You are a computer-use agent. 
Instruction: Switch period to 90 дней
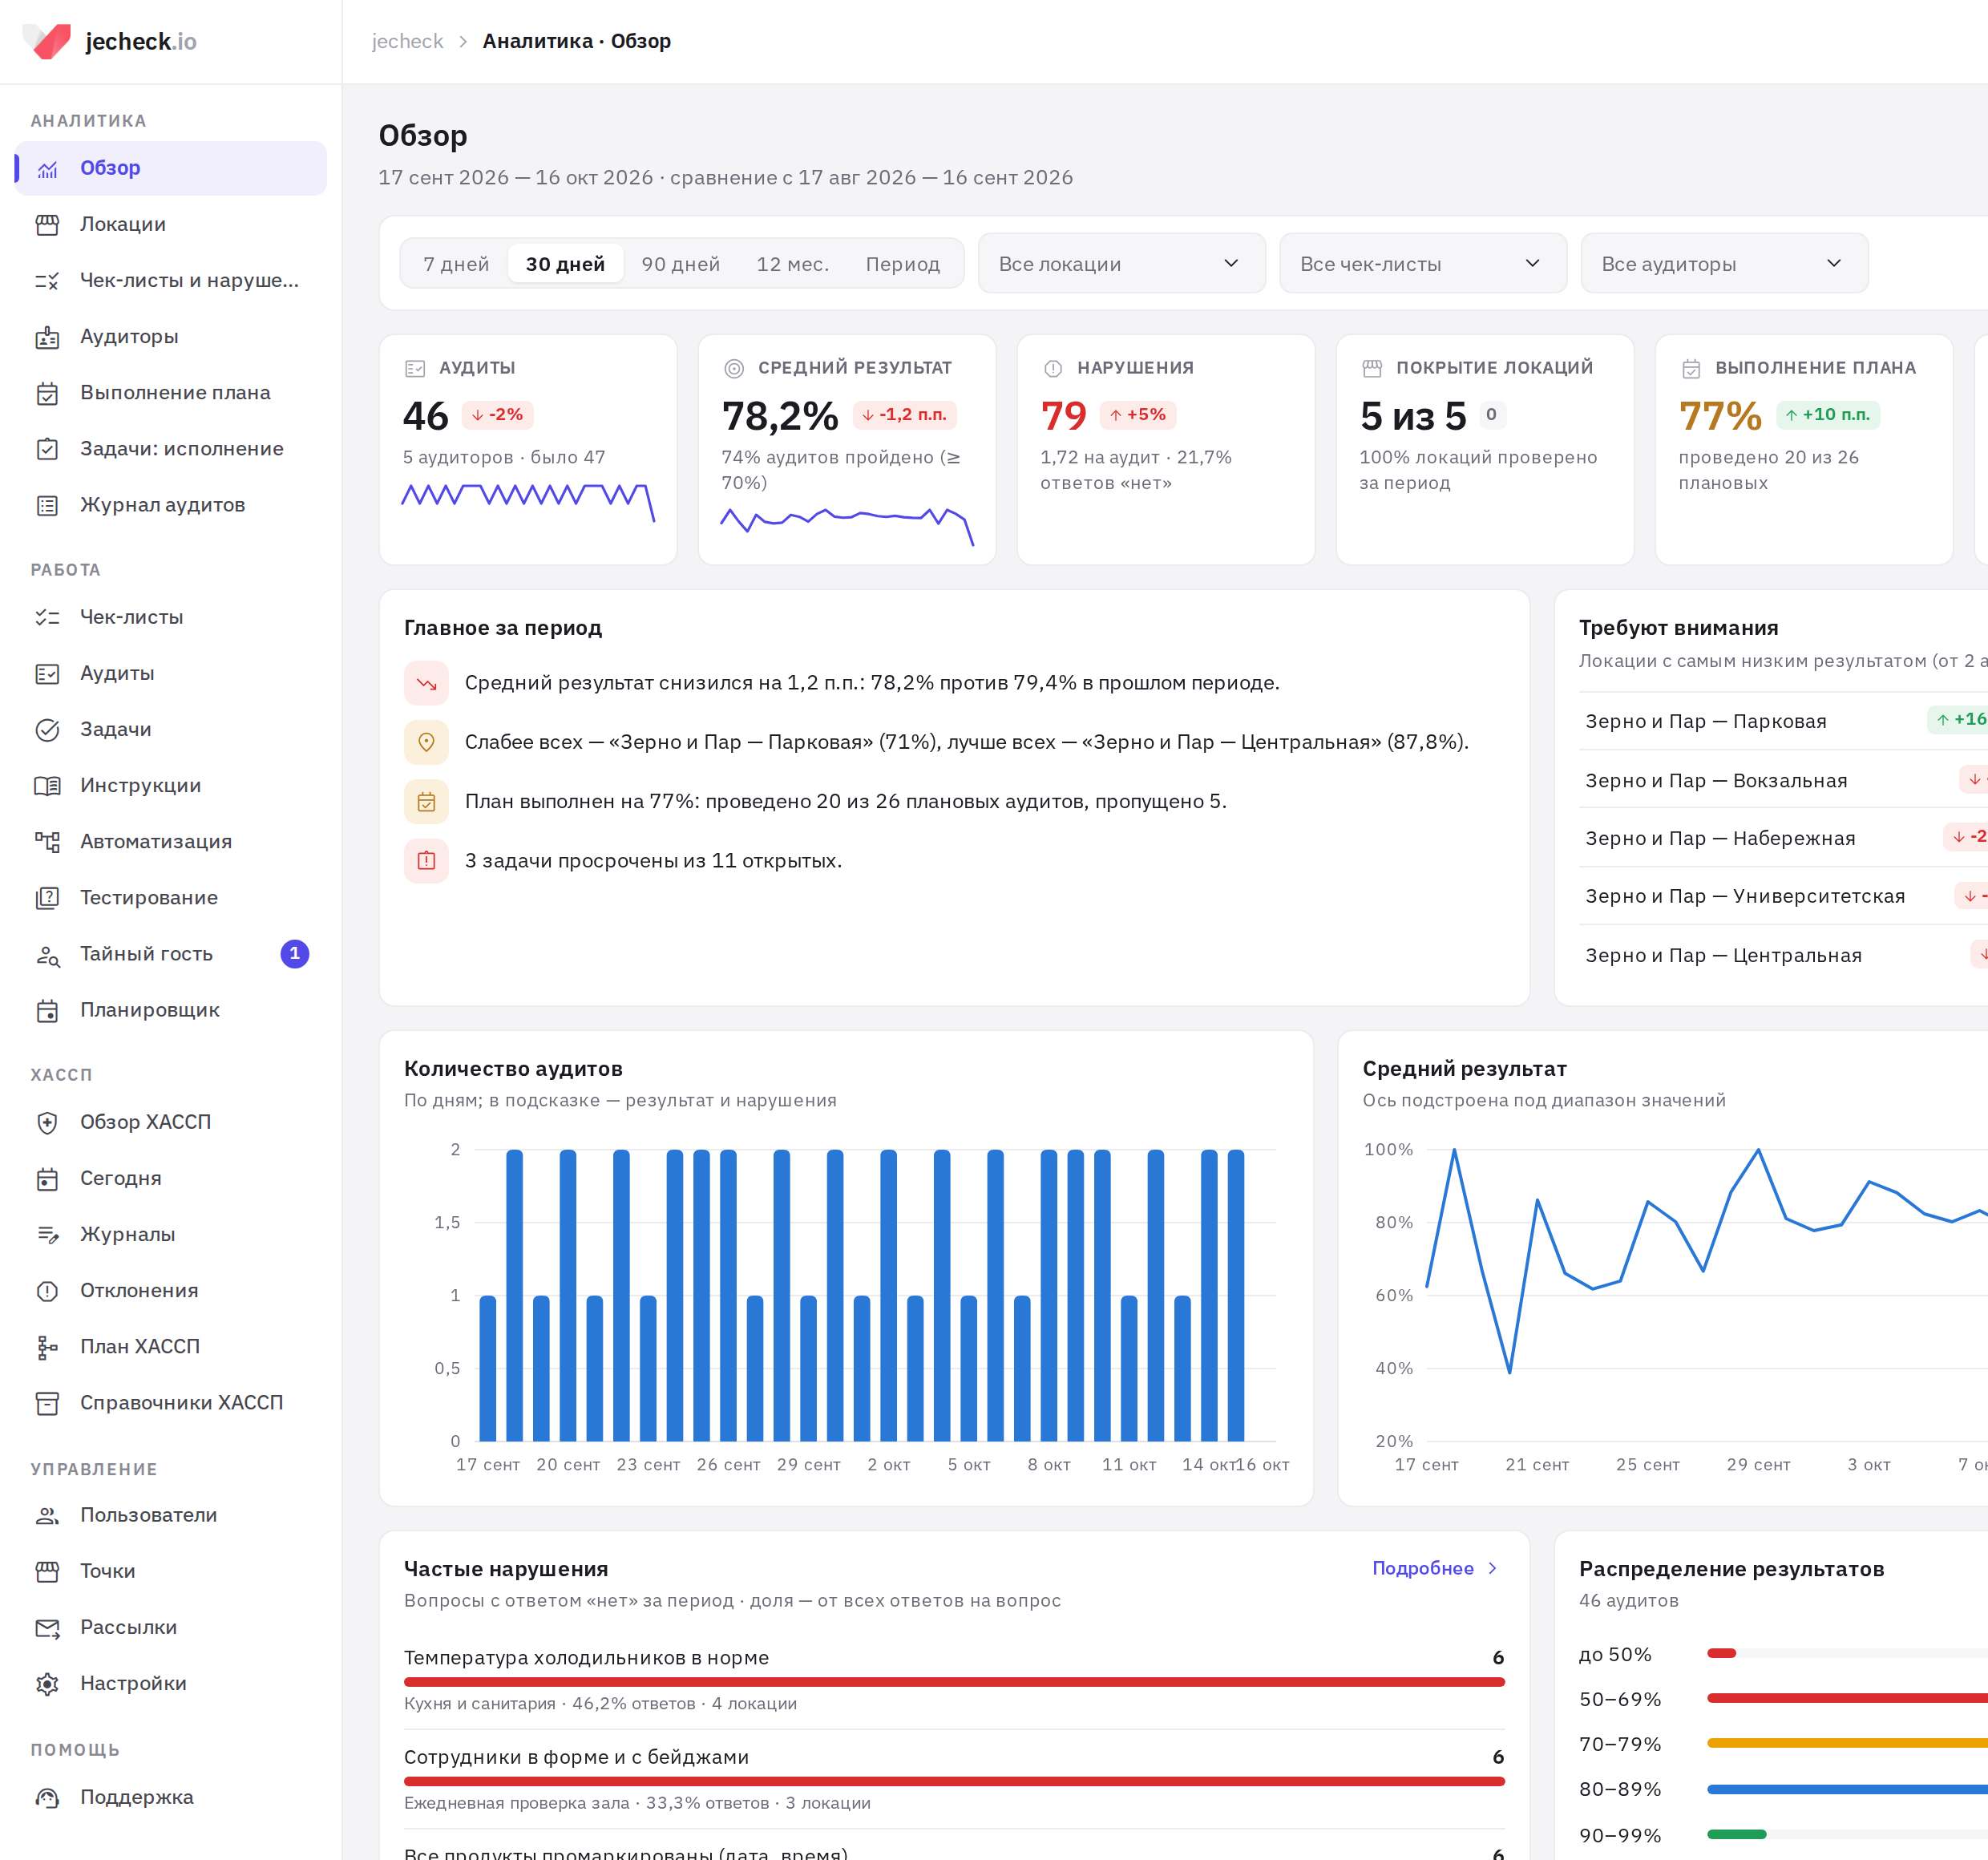(x=681, y=264)
